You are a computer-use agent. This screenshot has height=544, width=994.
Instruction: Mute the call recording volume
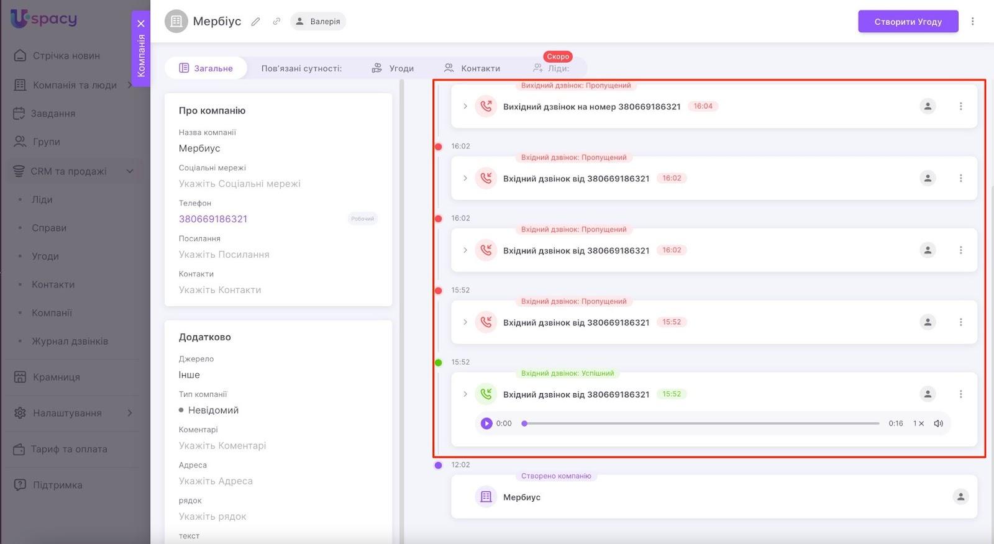click(x=938, y=424)
